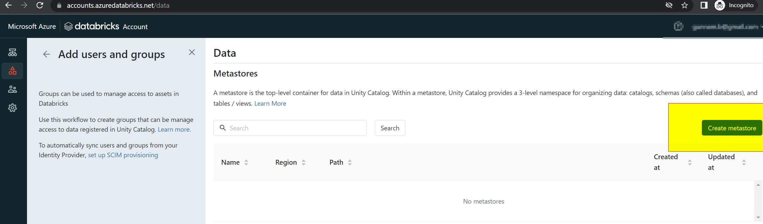Reload the page with the refresh icon
Viewport: 763px width, 224px height.
(40, 5)
